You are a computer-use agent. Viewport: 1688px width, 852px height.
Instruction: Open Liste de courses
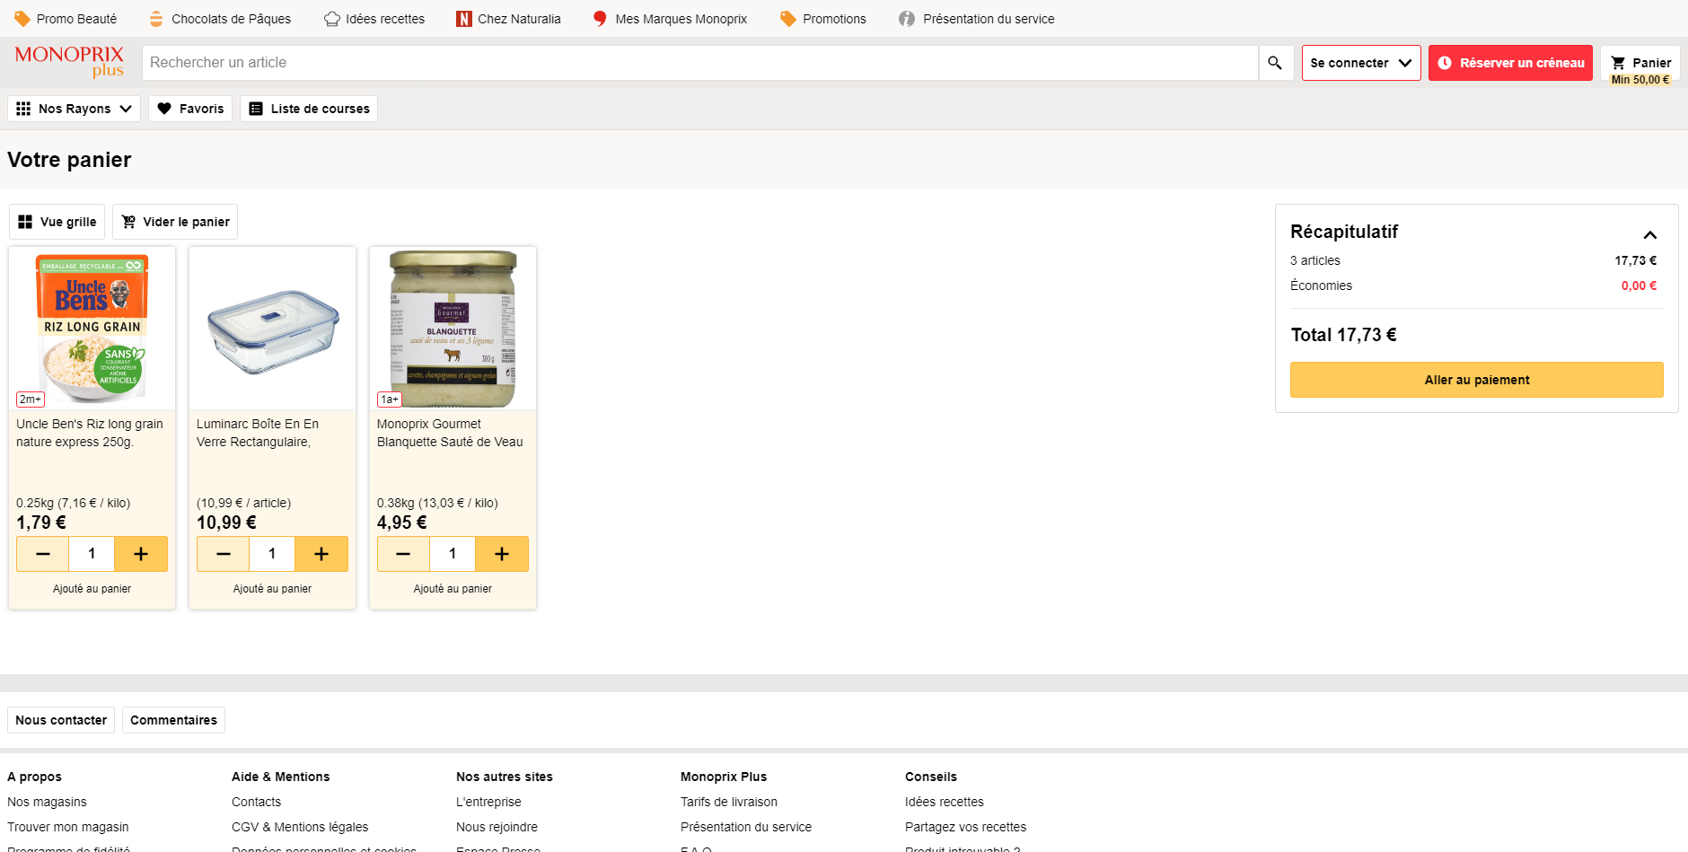coord(309,109)
